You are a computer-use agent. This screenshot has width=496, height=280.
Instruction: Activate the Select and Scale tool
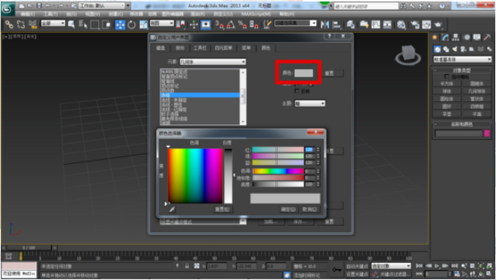pyautogui.click(x=143, y=25)
